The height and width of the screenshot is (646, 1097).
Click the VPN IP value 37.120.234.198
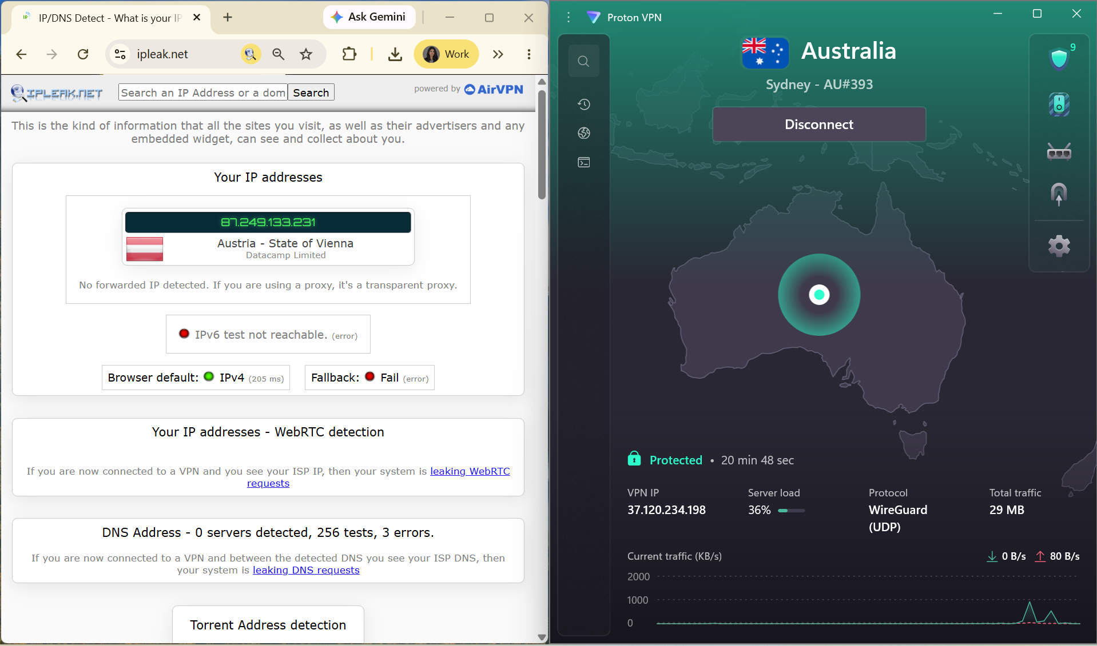666,510
